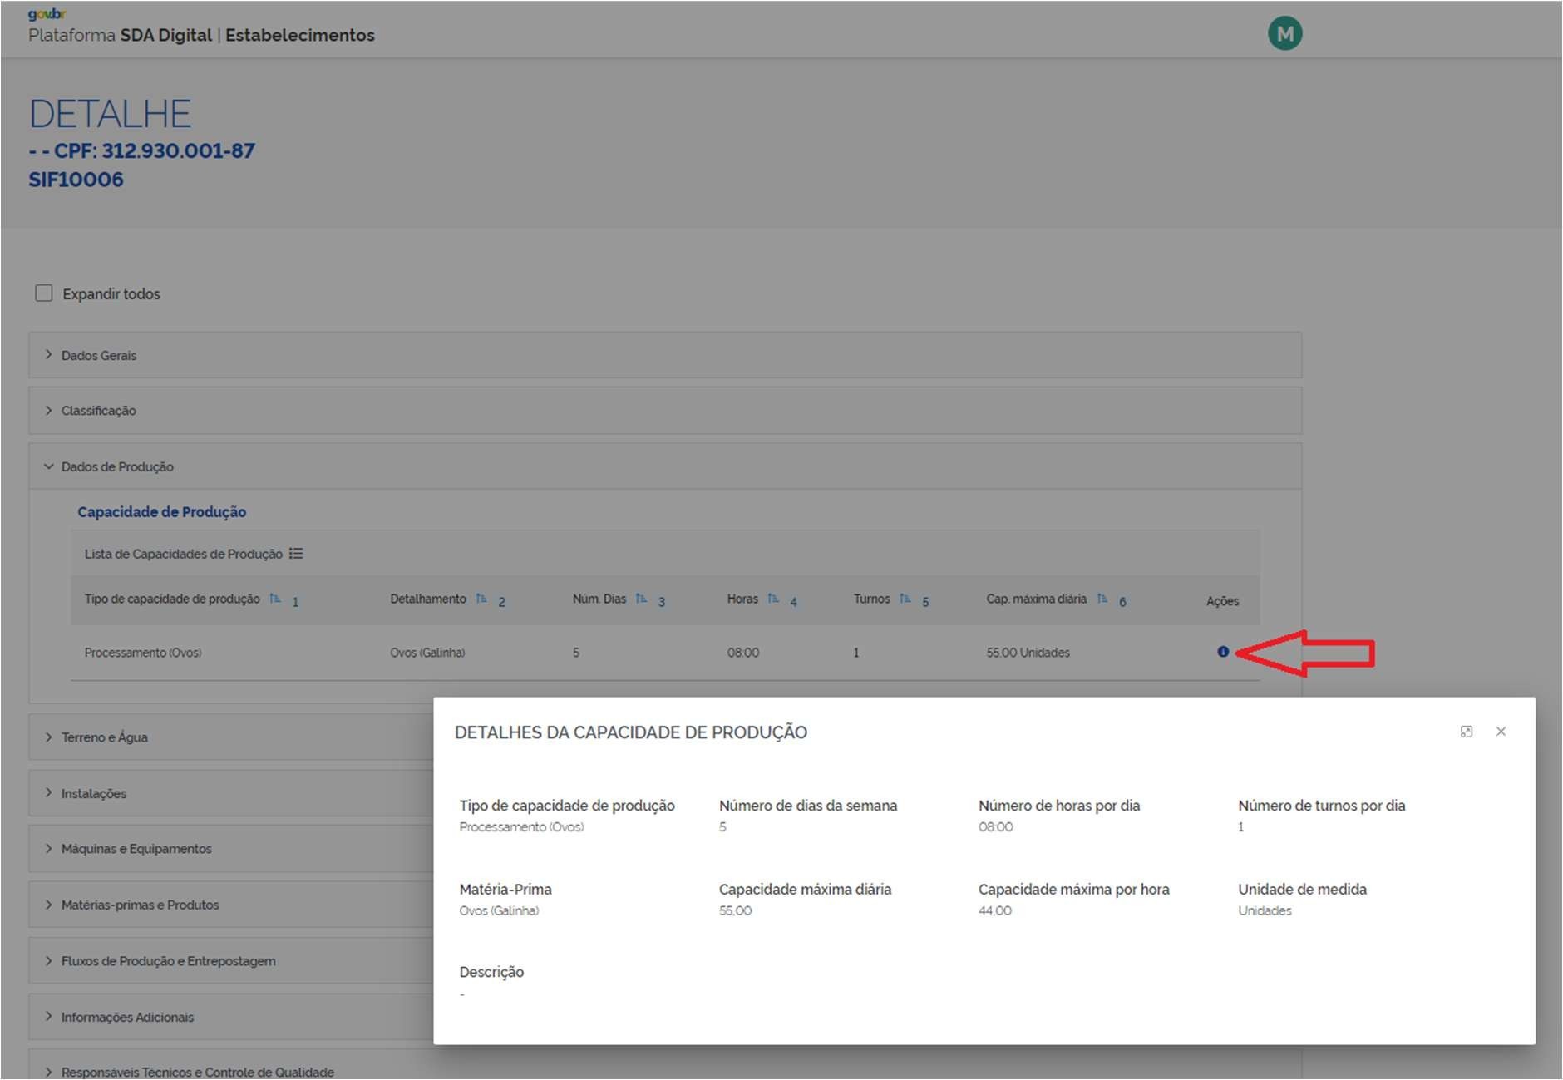Expand the Terreno e Água section
Viewport: 1563px width, 1080px height.
(x=104, y=737)
